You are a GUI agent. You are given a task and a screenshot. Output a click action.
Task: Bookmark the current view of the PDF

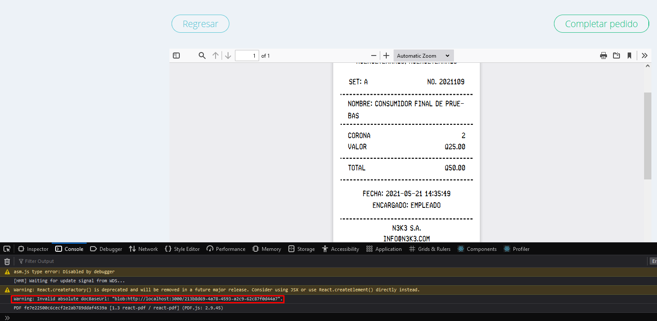629,56
